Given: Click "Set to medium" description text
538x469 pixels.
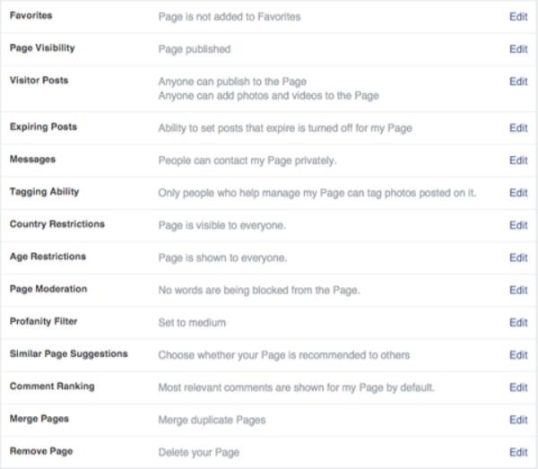Looking at the screenshot, I should point(192,323).
